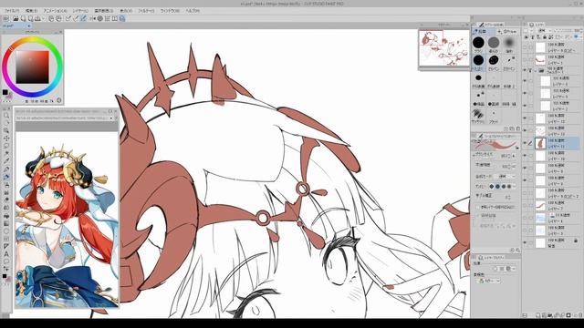Choose the soft blurred brush sub tool
Screen dimensions: 584x328
[x=509, y=44]
